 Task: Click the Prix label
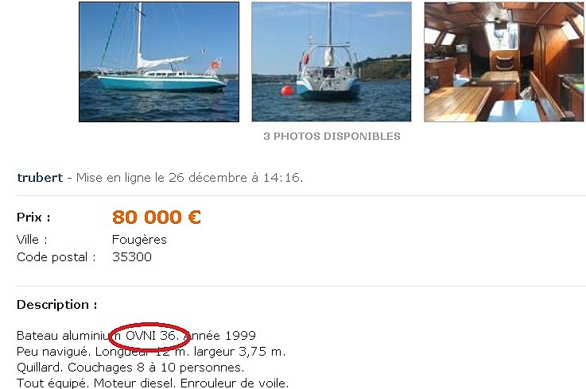click(33, 218)
